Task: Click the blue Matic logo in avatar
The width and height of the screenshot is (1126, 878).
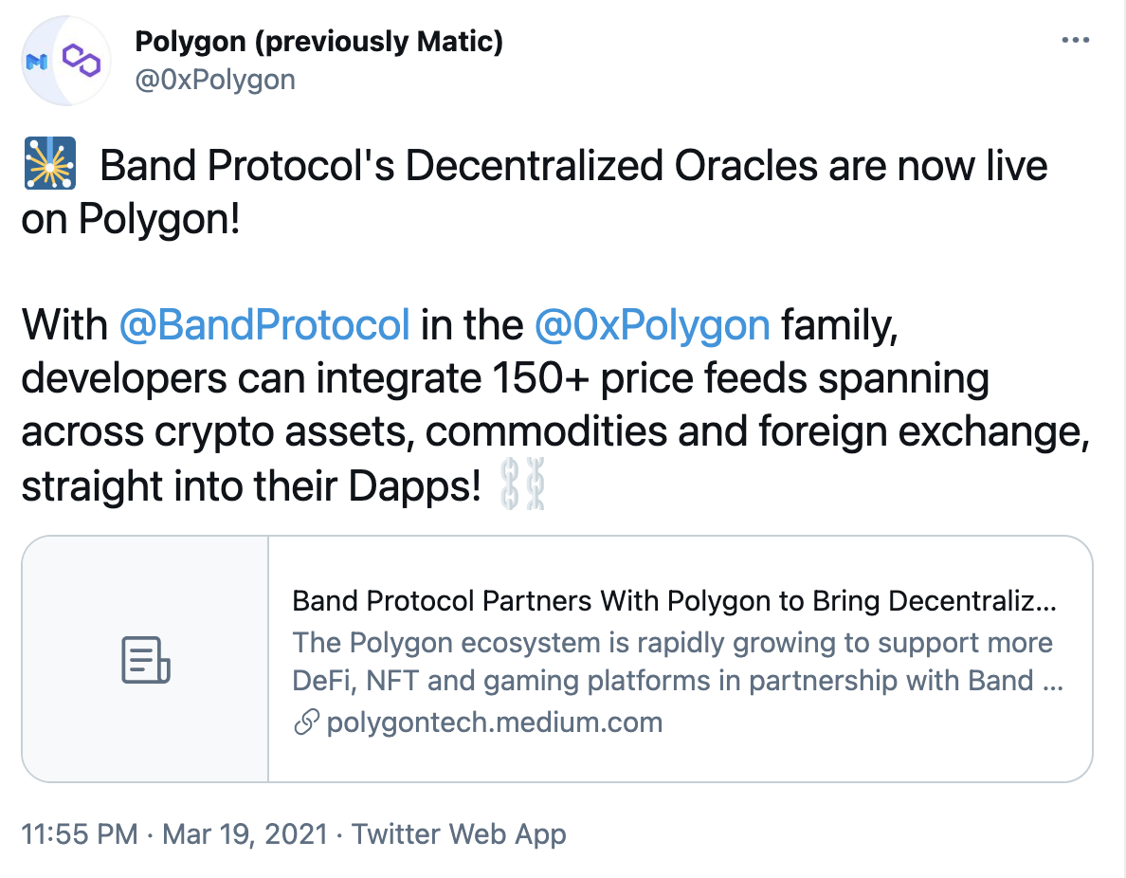Action: [37, 63]
